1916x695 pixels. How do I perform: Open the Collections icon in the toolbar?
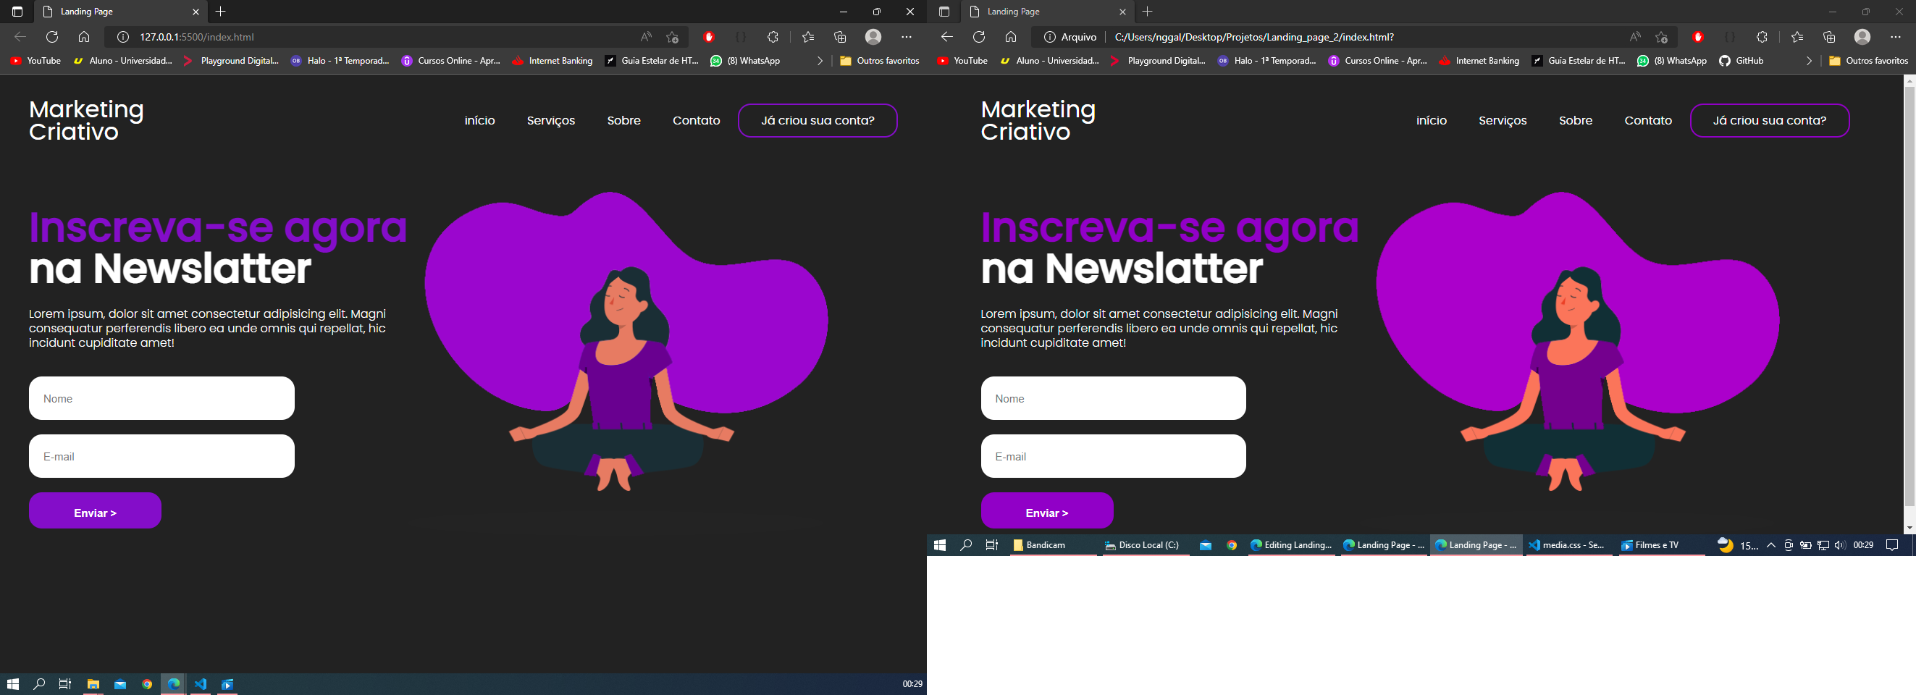(x=840, y=36)
